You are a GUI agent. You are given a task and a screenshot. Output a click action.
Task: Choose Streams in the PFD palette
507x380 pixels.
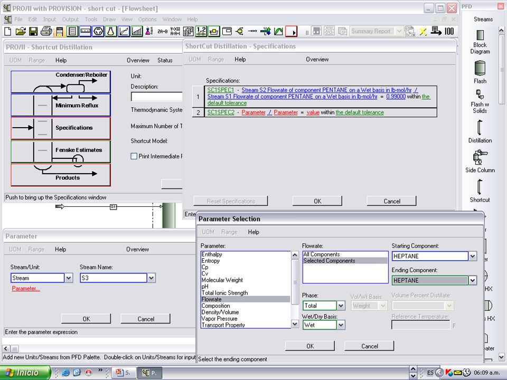click(483, 19)
